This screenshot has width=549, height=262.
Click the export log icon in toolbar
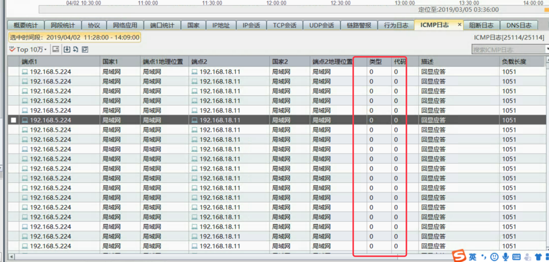pyautogui.click(x=67, y=49)
